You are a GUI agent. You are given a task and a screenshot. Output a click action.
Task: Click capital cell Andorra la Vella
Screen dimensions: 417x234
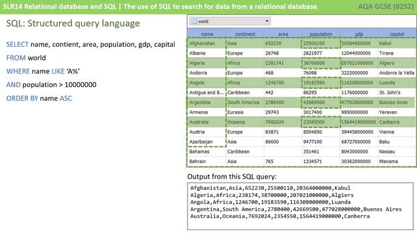pyautogui.click(x=397, y=73)
